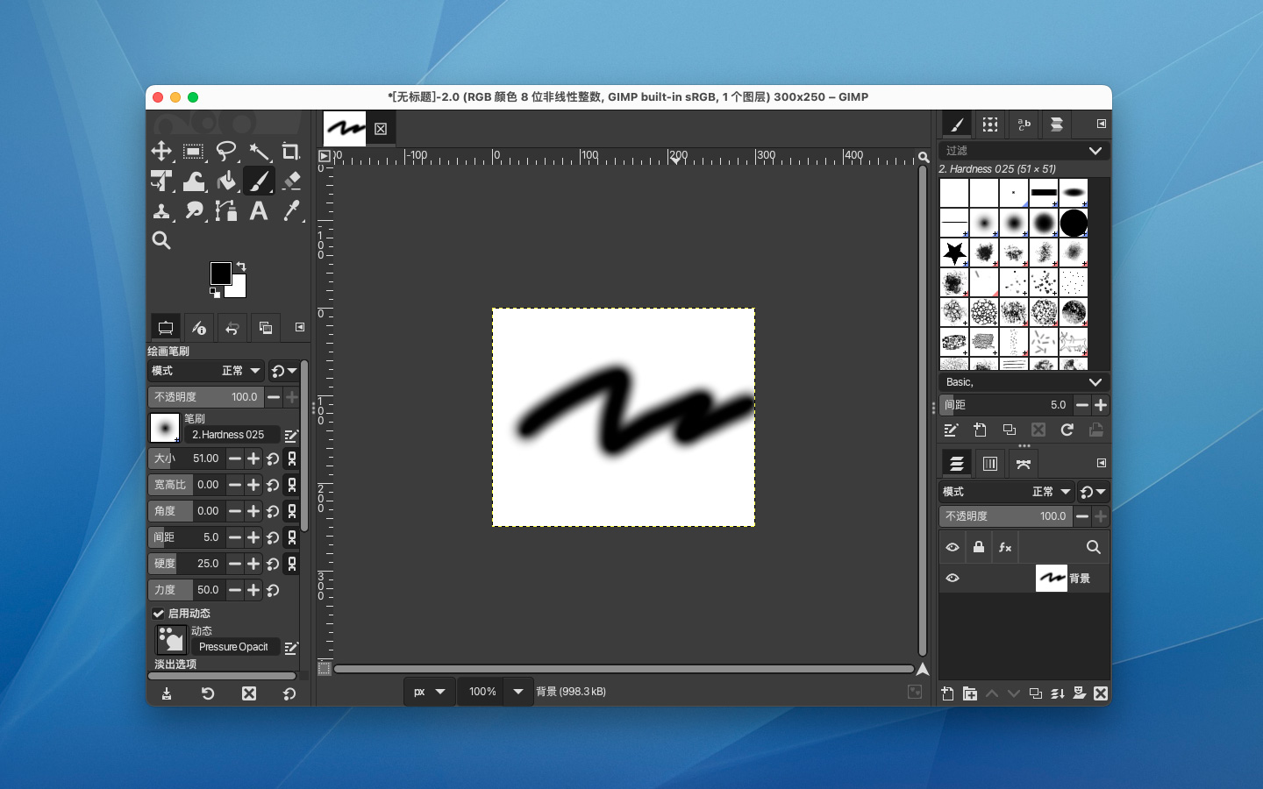Close the image tab with X button
This screenshot has width=1263, height=789.
click(381, 129)
